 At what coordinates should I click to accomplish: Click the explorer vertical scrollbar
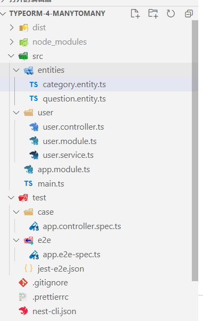195,151
